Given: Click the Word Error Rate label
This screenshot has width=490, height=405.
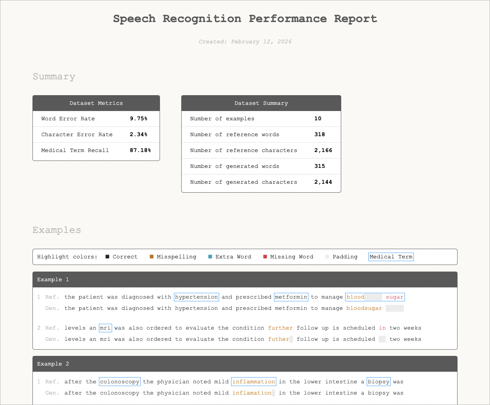Looking at the screenshot, I should click(68, 119).
